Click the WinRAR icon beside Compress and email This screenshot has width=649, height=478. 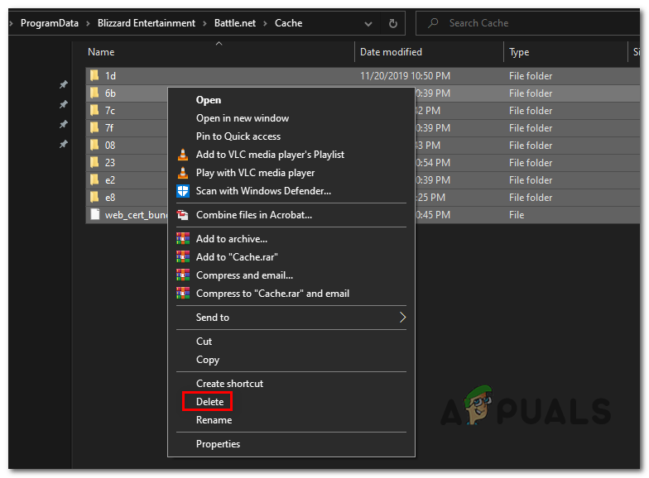pos(183,275)
